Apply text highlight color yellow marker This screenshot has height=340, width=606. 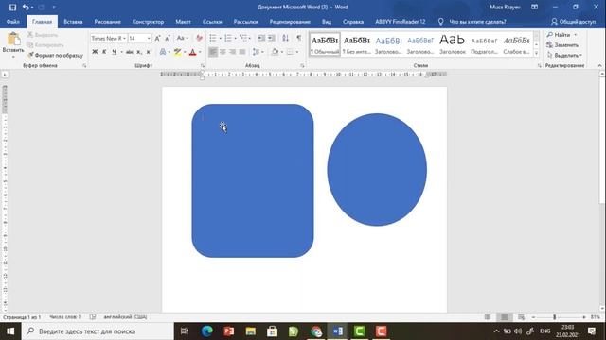(x=177, y=52)
